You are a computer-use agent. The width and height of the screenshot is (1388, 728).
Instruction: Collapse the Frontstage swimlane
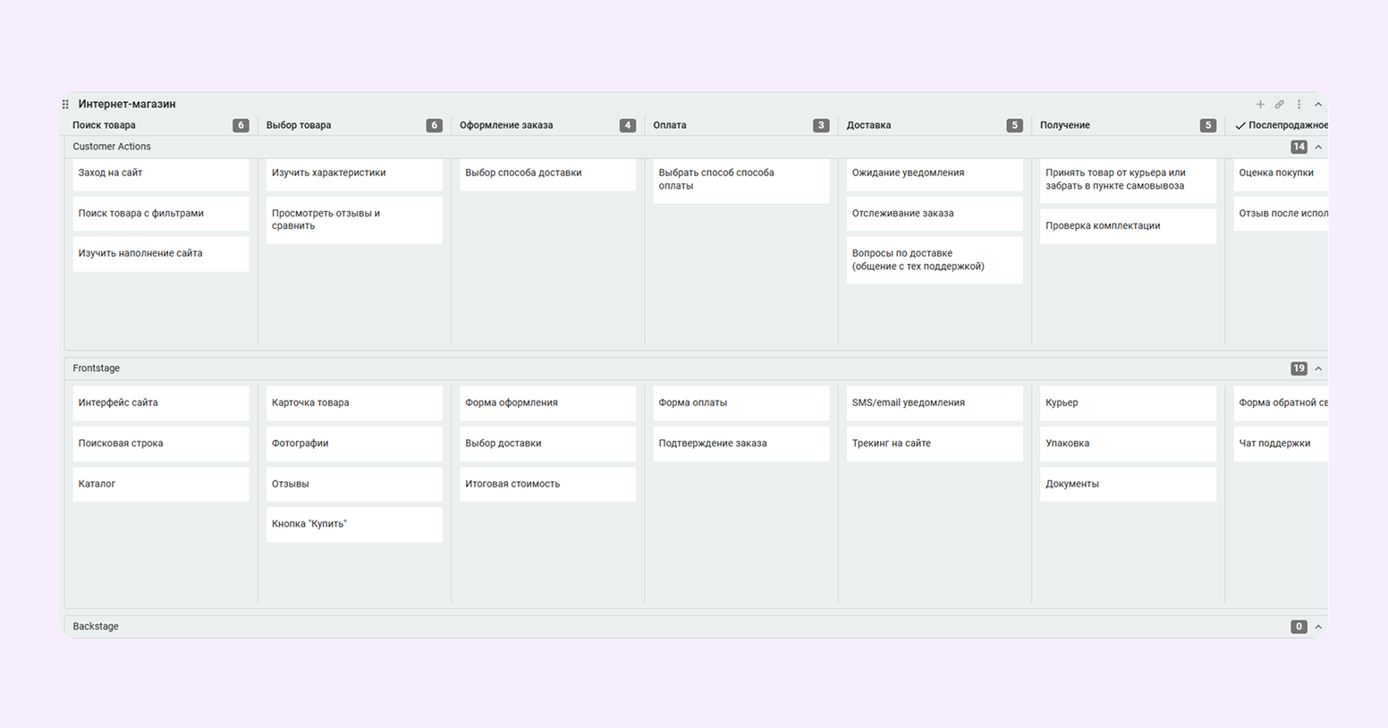coord(1318,368)
